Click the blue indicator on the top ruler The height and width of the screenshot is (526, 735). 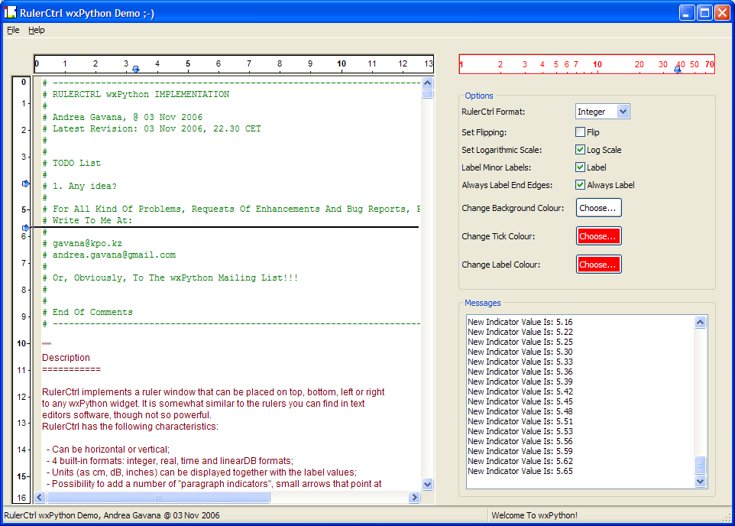(136, 70)
